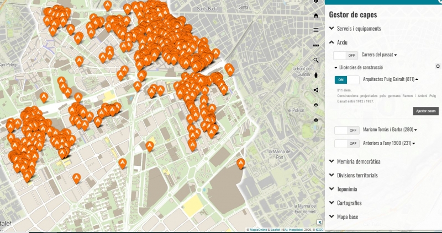442x233 pixels.
Task: Open the Mapa base section
Action: click(348, 217)
